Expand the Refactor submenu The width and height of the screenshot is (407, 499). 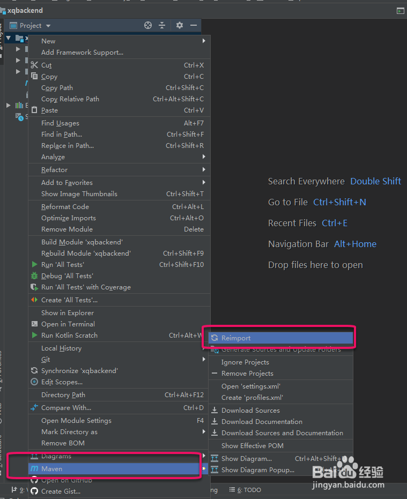click(x=55, y=169)
